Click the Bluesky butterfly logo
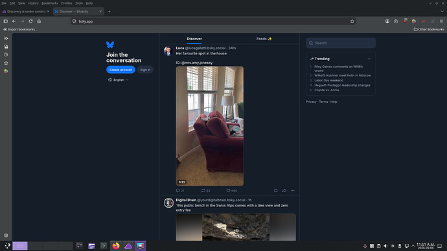This screenshot has height=251, width=447. coord(110,45)
